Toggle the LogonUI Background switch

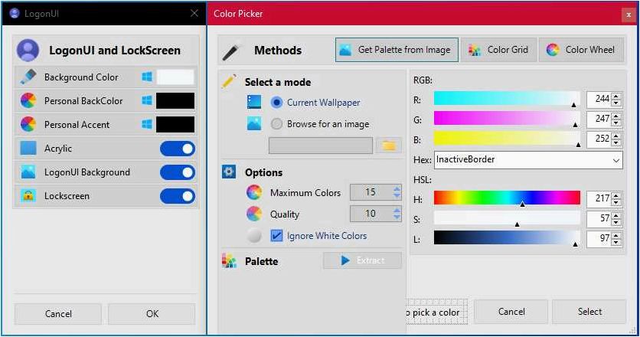178,172
